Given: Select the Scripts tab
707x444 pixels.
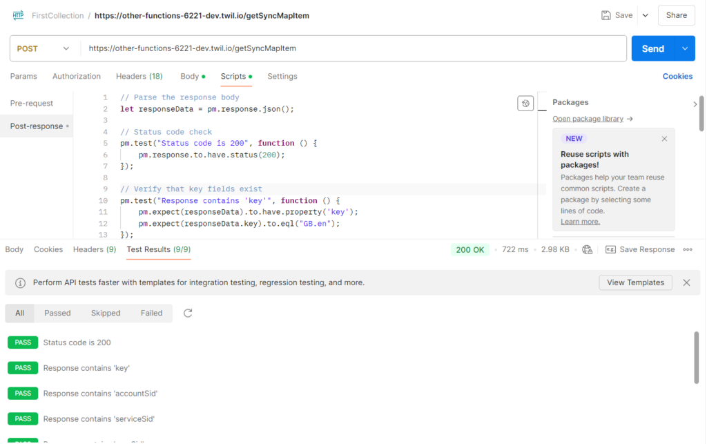Looking at the screenshot, I should click(x=236, y=76).
